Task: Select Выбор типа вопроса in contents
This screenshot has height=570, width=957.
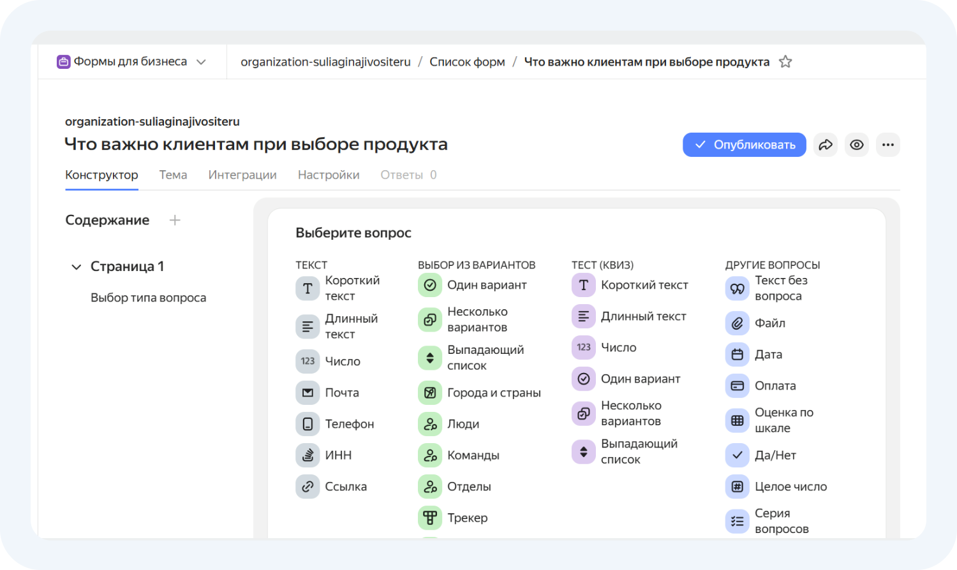Action: click(149, 298)
